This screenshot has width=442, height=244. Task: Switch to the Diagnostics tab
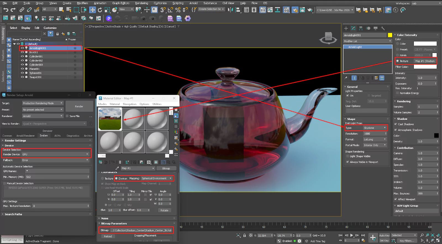coord(73,136)
